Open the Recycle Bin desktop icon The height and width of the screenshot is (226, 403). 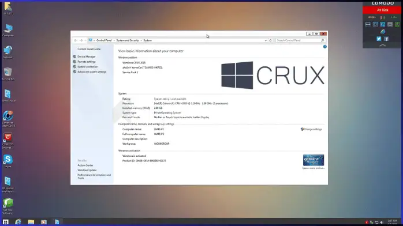tap(8, 74)
